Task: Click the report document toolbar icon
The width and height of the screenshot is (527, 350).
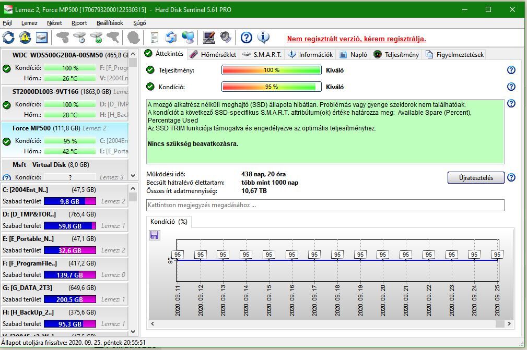Action: [x=154, y=37]
